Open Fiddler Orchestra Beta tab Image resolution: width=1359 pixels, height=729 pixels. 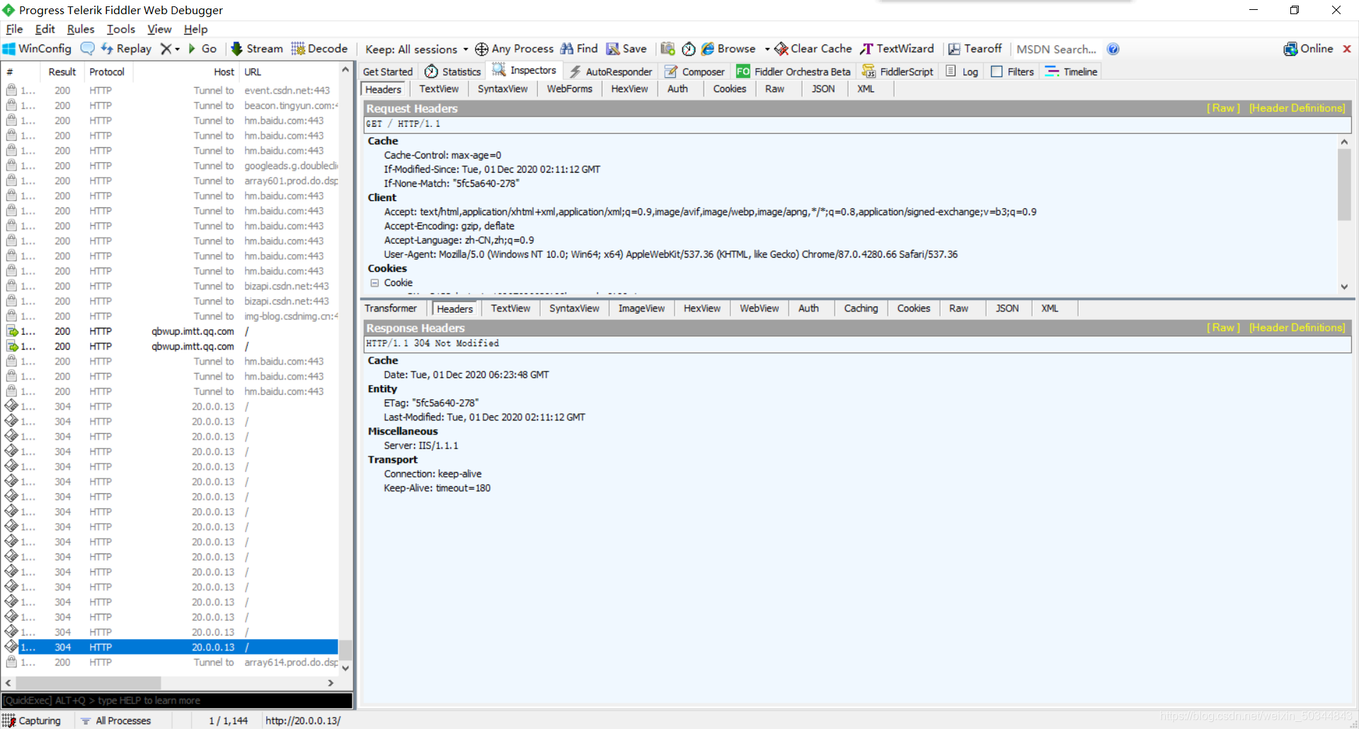793,71
